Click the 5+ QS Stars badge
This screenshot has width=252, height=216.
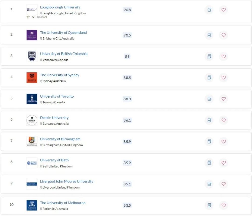click(x=37, y=17)
